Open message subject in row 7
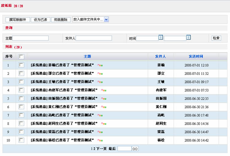This screenshot has height=156, width=230. click(62, 115)
